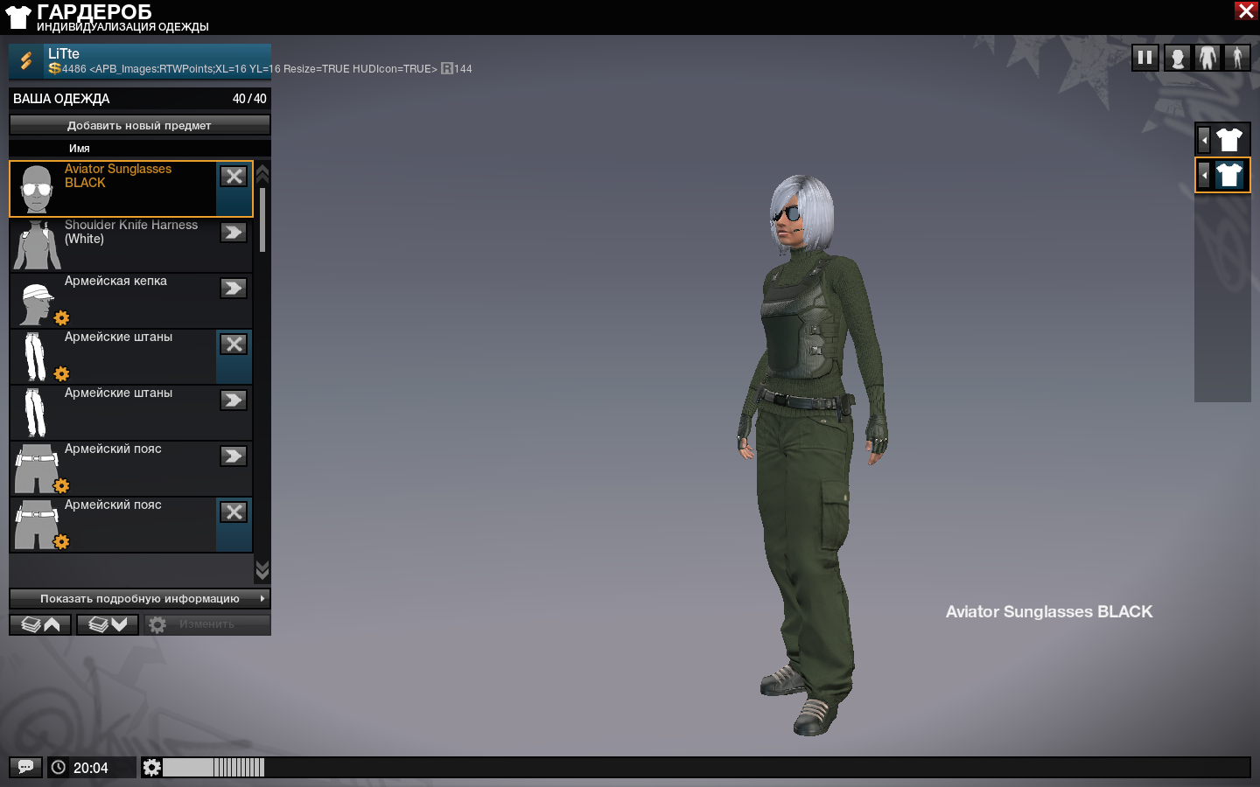
Task: Switch camera to torso view
Action: coord(1207,59)
